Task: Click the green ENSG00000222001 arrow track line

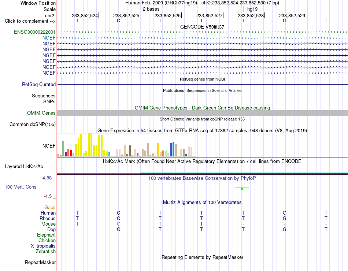Action: point(202,32)
